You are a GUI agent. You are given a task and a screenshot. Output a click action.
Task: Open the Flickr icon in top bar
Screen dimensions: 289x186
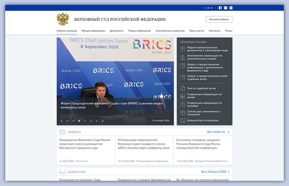231,8
